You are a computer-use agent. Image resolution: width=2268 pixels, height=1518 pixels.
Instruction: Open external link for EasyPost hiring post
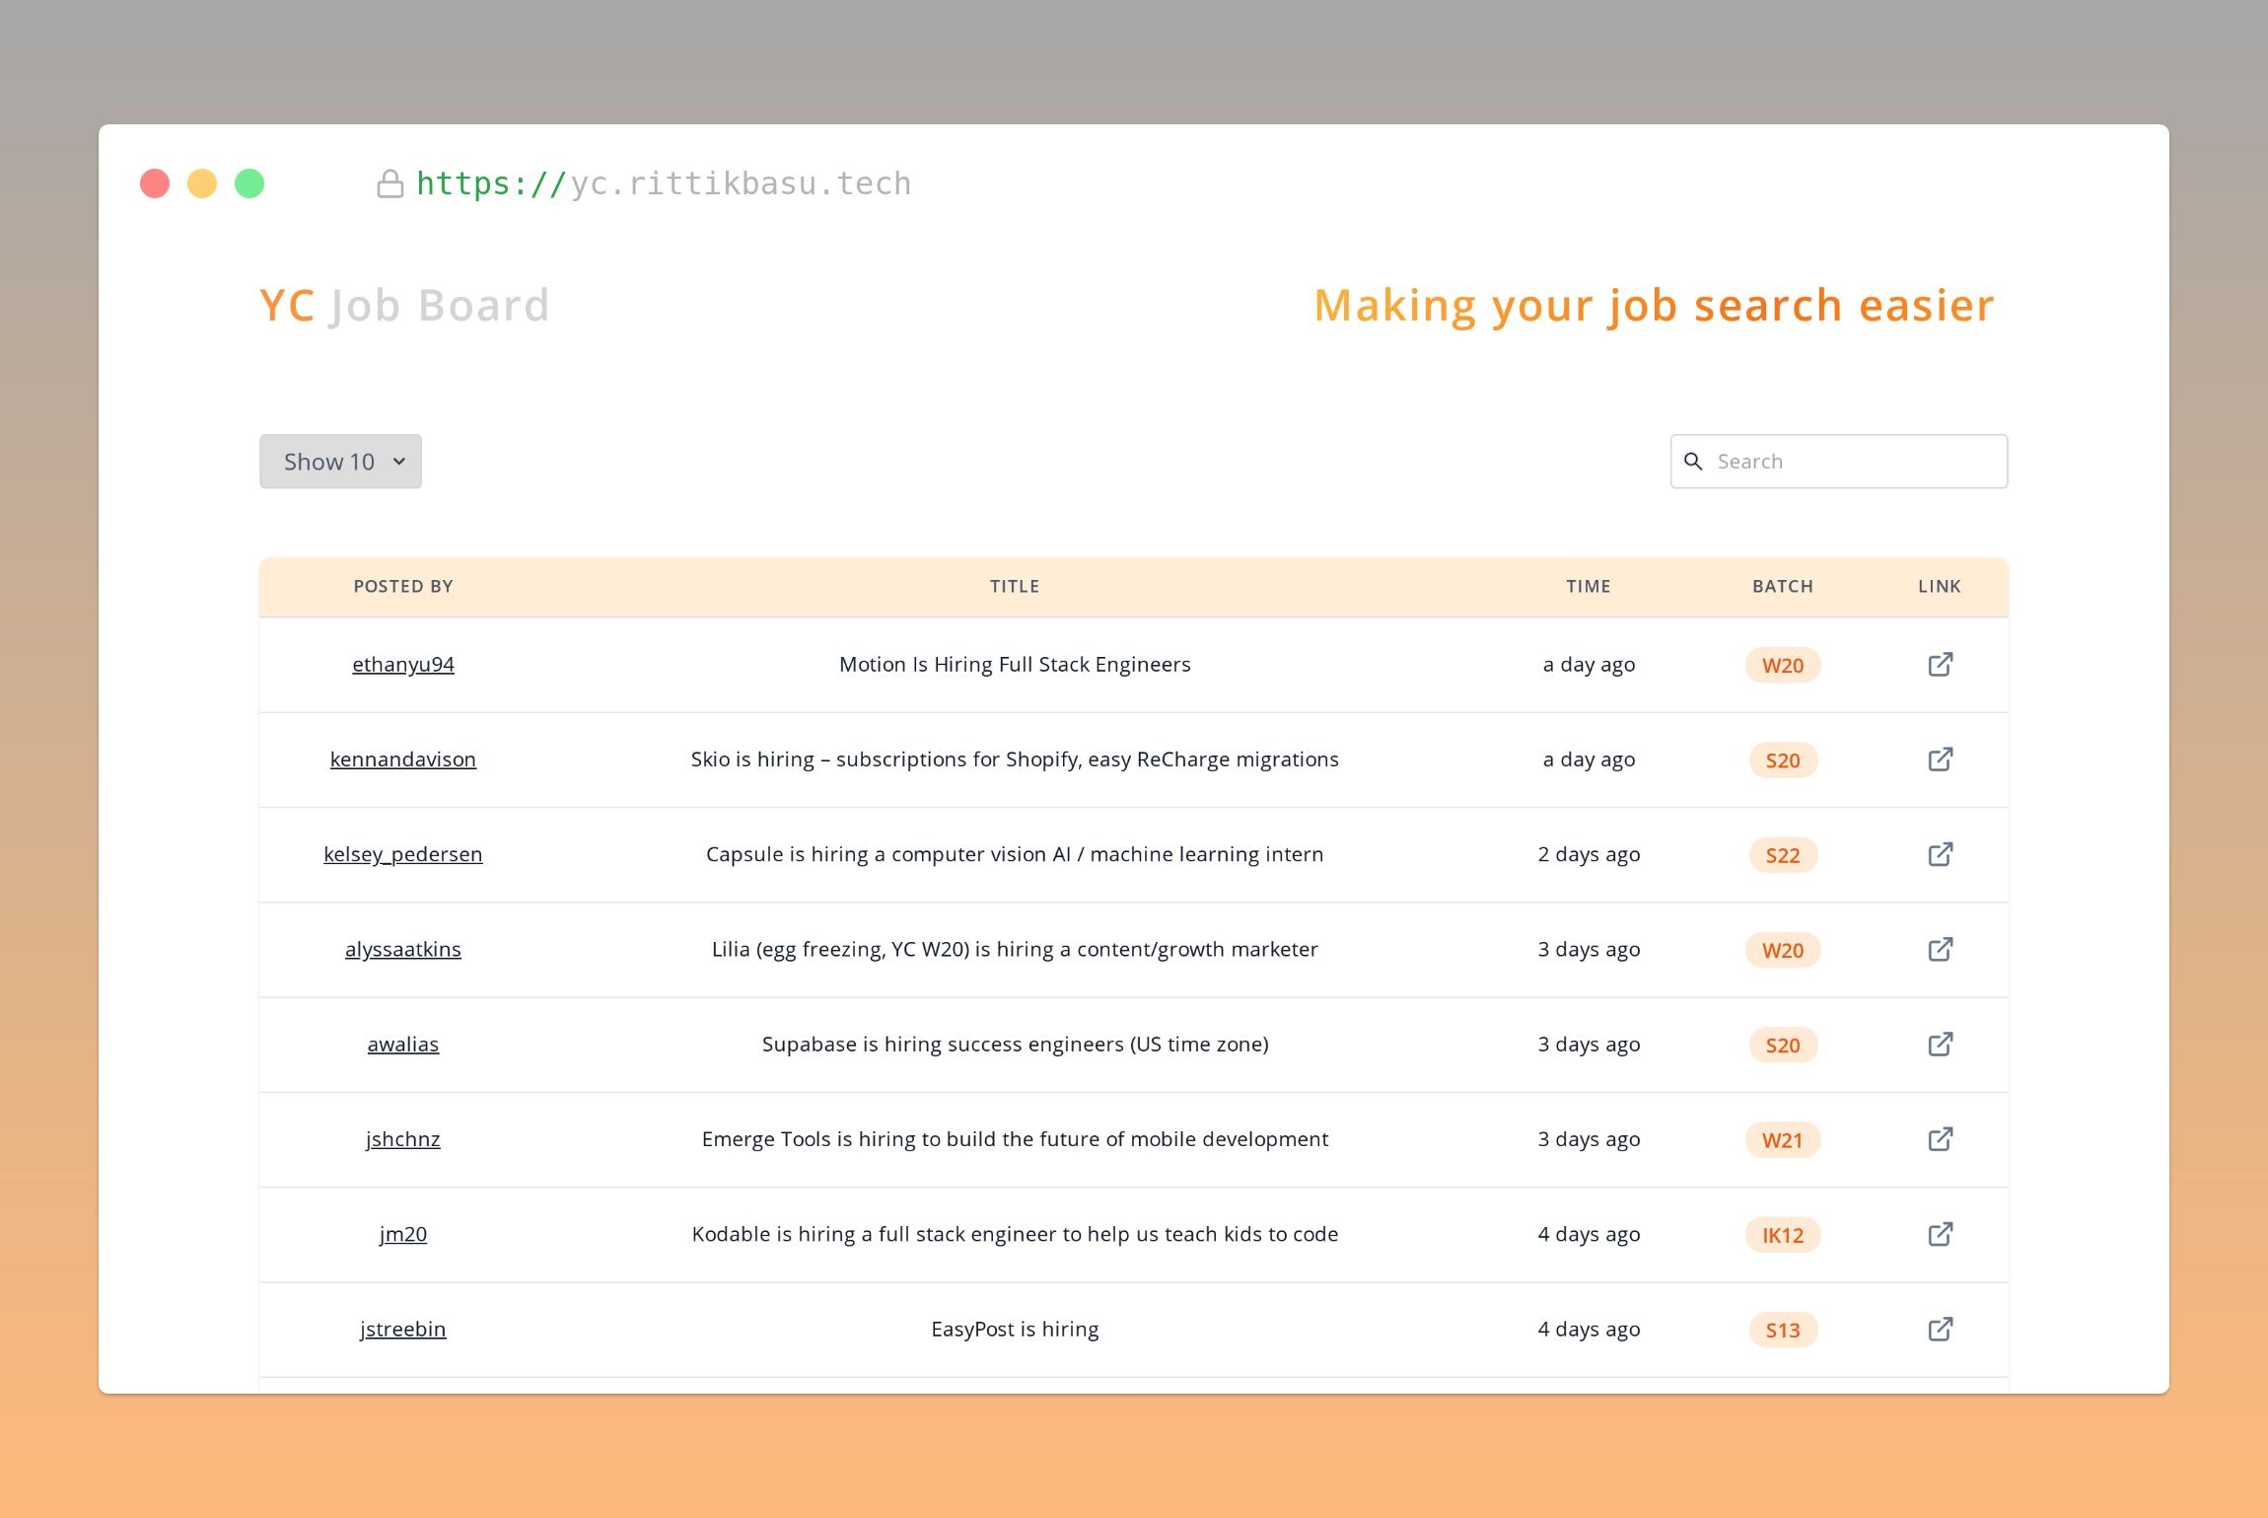click(x=1940, y=1327)
